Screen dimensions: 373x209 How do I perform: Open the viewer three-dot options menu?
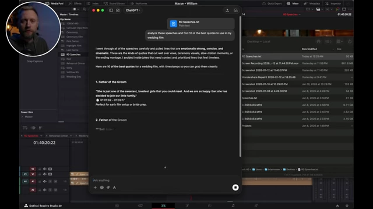(x=350, y=9)
